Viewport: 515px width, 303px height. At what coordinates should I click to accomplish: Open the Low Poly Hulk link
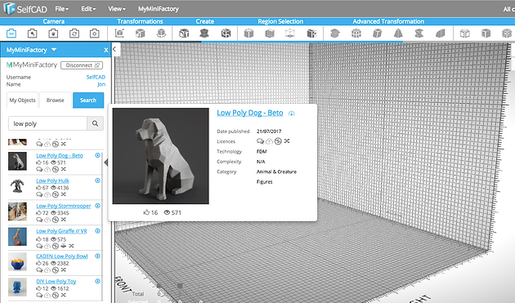(52, 180)
